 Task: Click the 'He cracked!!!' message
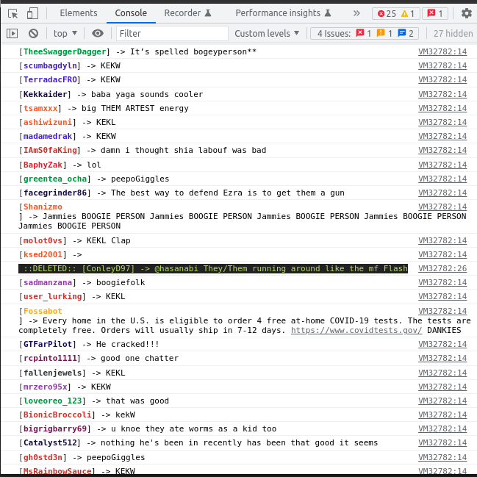click(x=127, y=345)
